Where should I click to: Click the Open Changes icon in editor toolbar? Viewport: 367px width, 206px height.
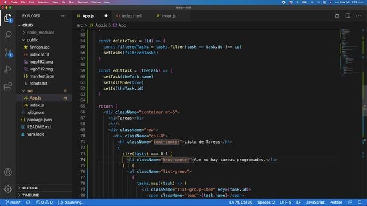coord(337,16)
